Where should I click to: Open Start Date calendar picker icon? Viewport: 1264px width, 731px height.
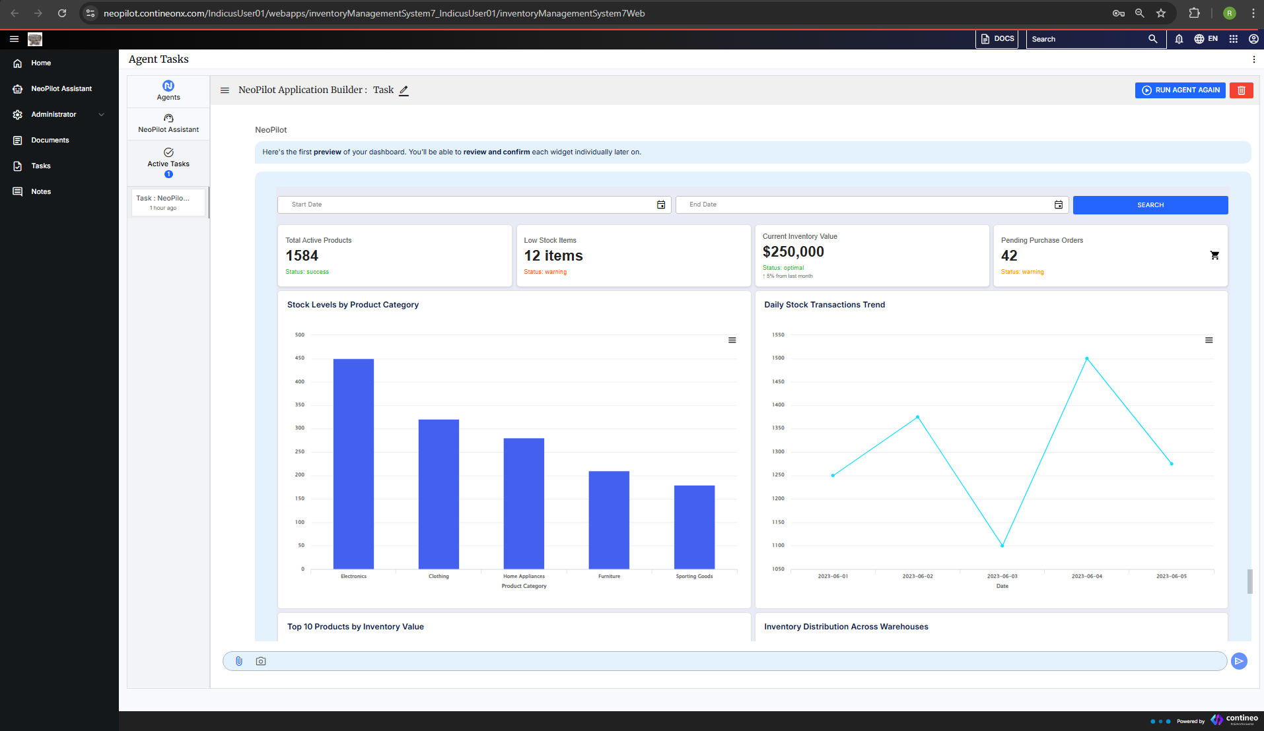(661, 205)
